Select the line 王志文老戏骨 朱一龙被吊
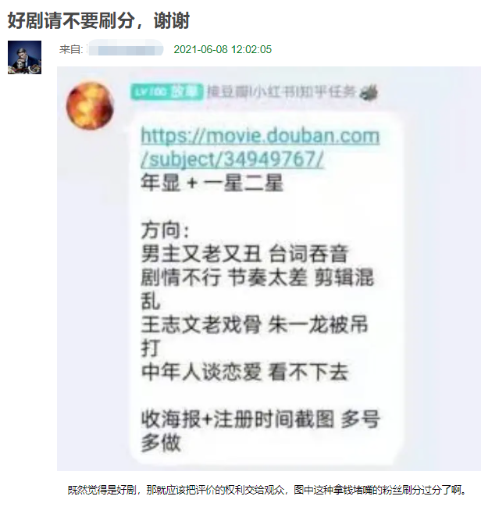Viewport: 481px width, 507px height. 254,324
